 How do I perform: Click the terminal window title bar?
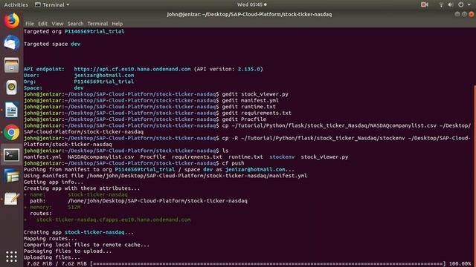point(249,14)
